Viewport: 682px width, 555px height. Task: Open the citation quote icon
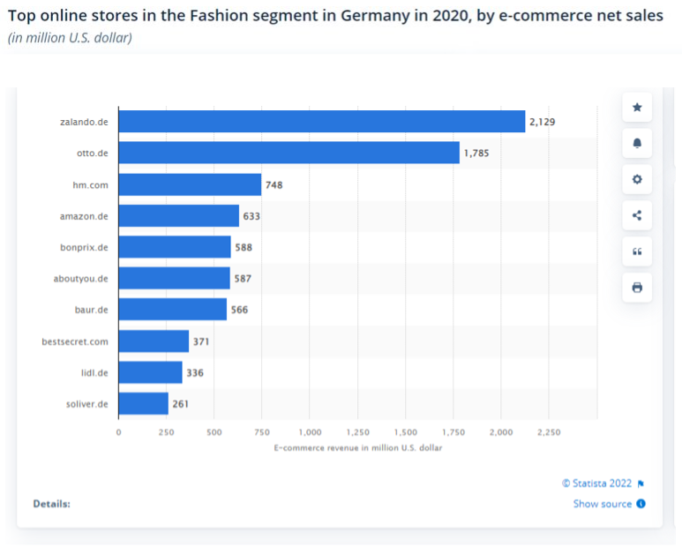tap(637, 251)
